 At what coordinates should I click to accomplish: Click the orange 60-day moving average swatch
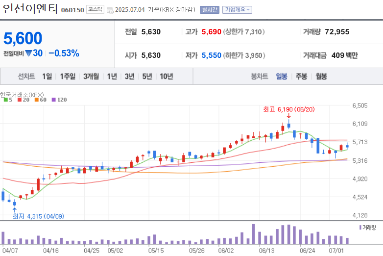[x=37, y=100]
